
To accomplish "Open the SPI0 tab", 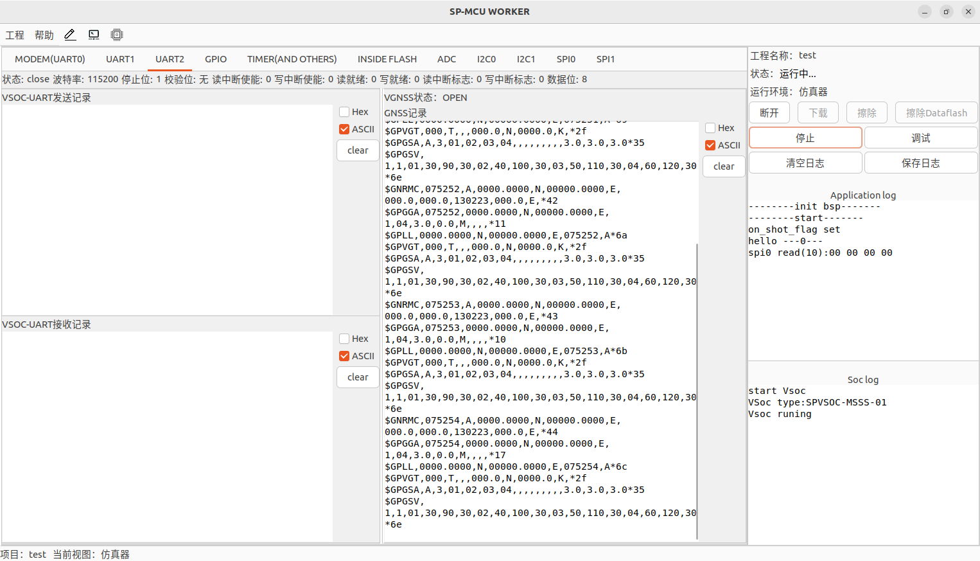I will coord(566,59).
